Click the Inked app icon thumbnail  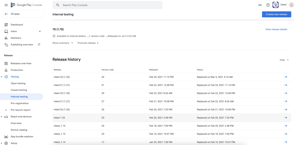coord(275,5)
